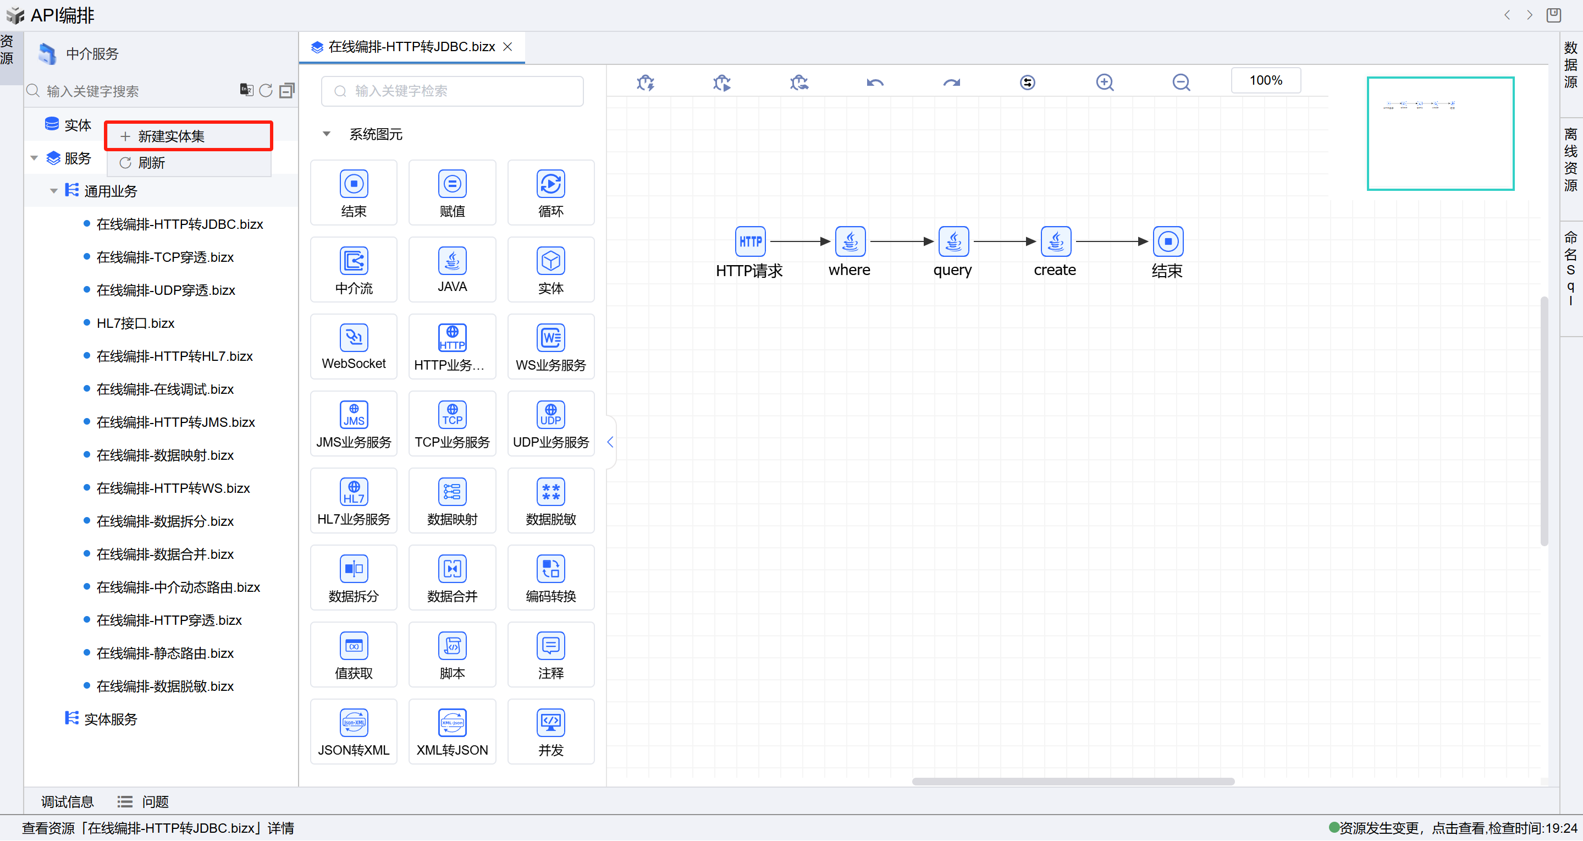Click the collapse-all icon beside resource search
Image resolution: width=1583 pixels, height=841 pixels.
tap(286, 91)
